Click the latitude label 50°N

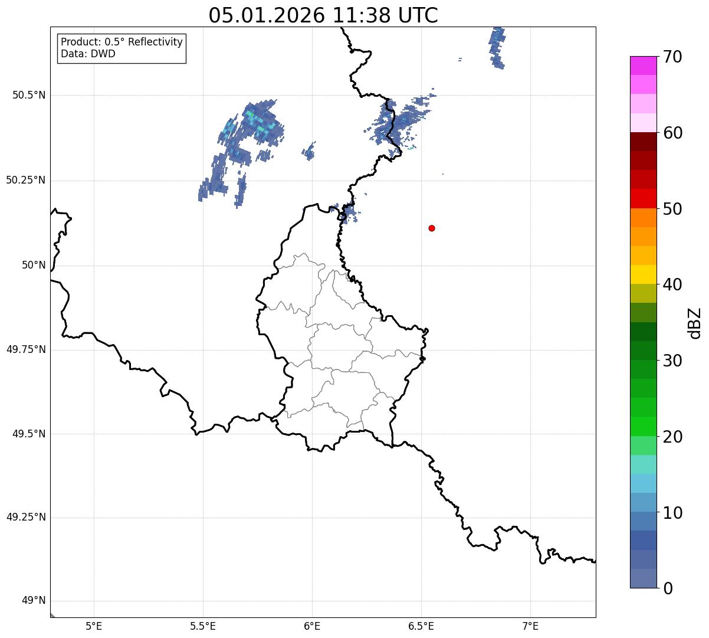(34, 265)
